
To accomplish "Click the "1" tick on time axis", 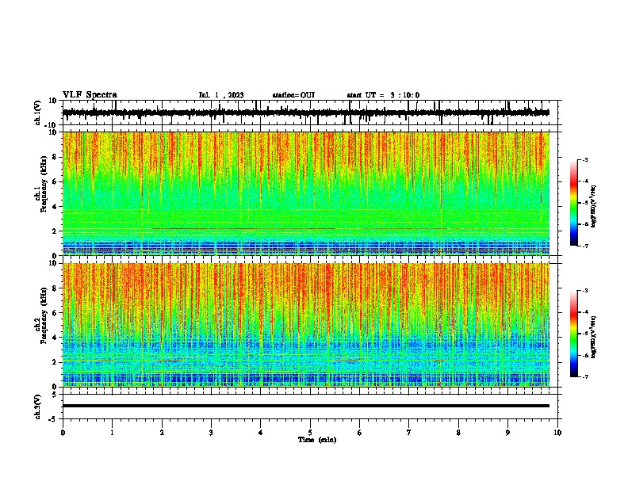I will 112,433.
